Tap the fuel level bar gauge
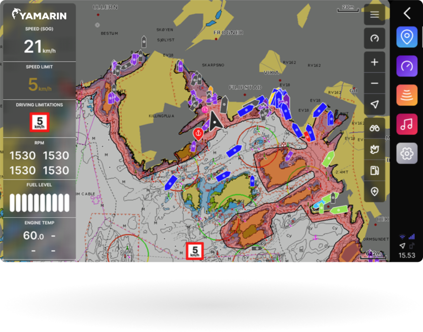The image size is (423, 332). pos(39,202)
